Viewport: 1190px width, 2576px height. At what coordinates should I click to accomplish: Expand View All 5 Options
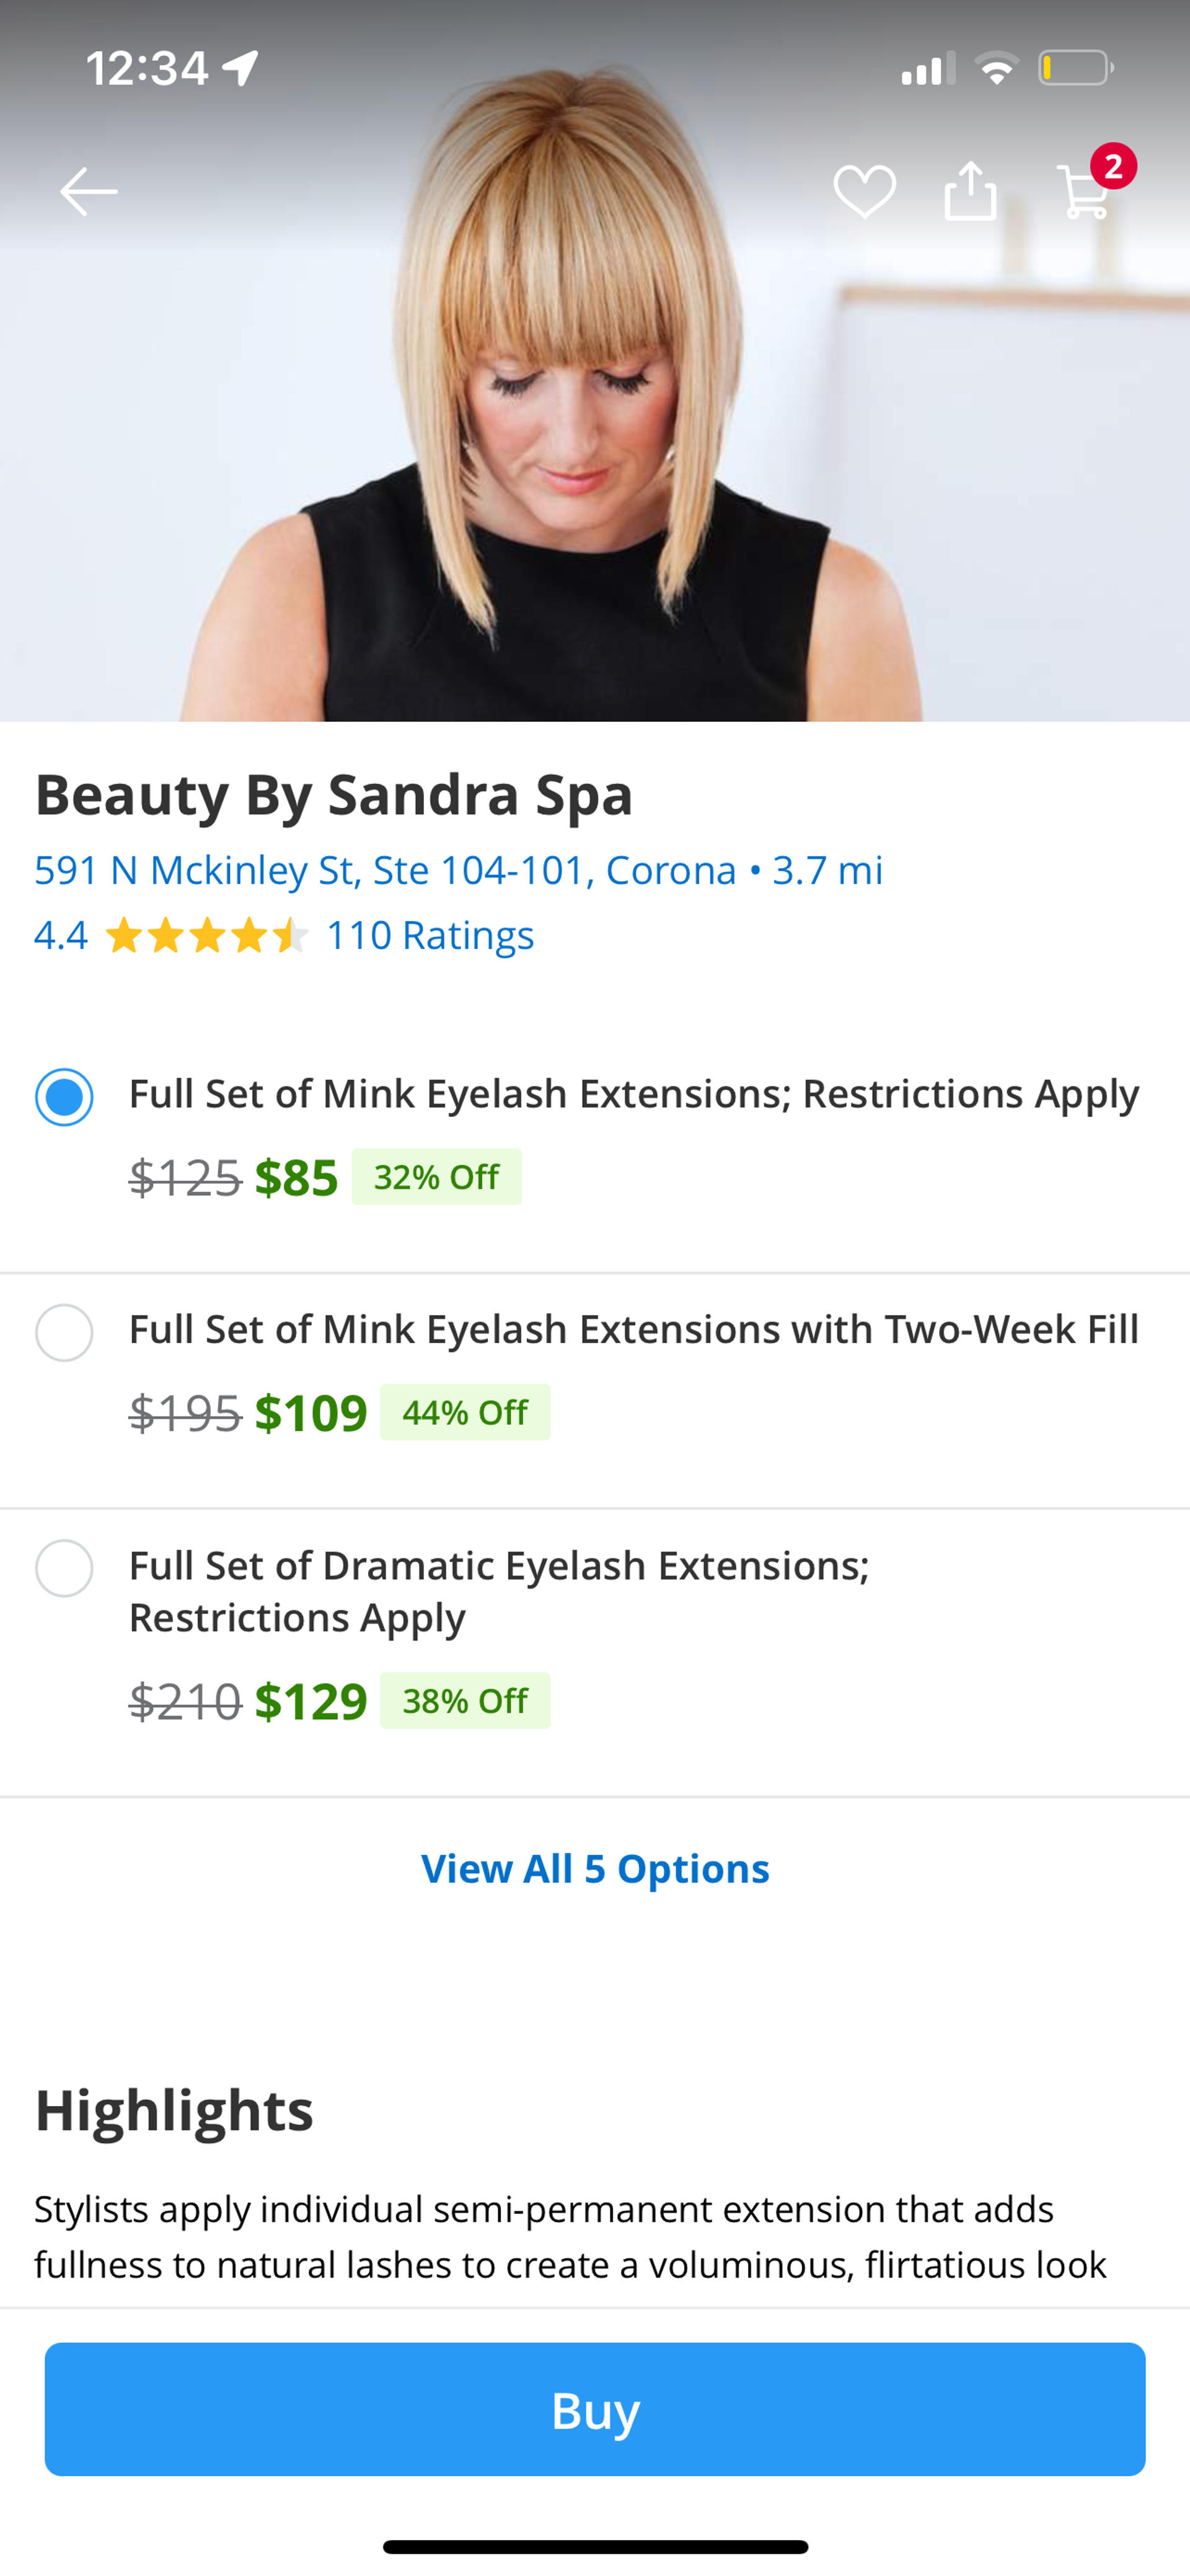click(x=596, y=1868)
